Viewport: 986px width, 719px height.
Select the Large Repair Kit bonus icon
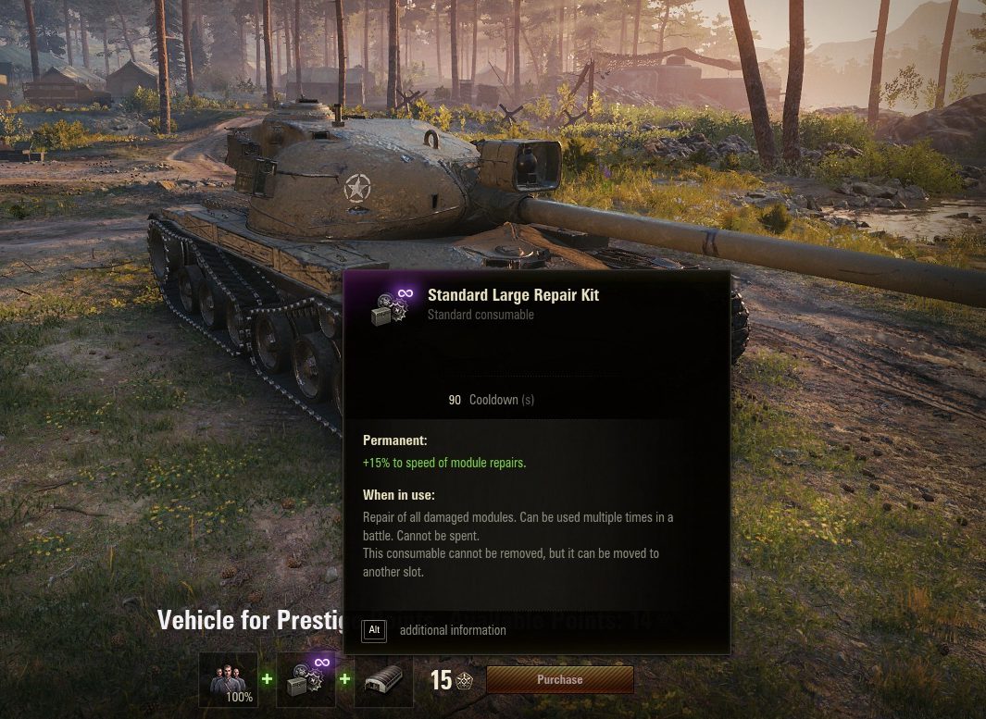tap(306, 680)
